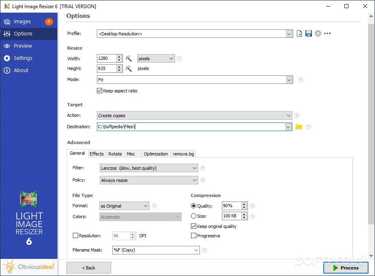
Task: Uncheck the Keep original quality checkbox
Action: coord(193,226)
